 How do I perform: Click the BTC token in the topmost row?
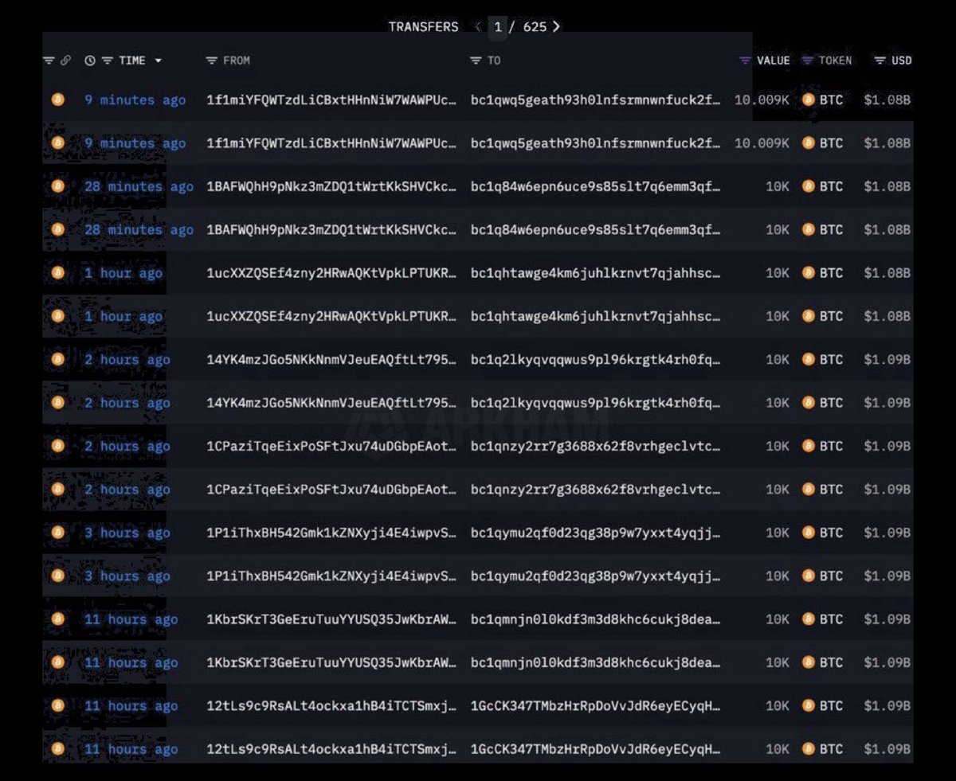(822, 100)
